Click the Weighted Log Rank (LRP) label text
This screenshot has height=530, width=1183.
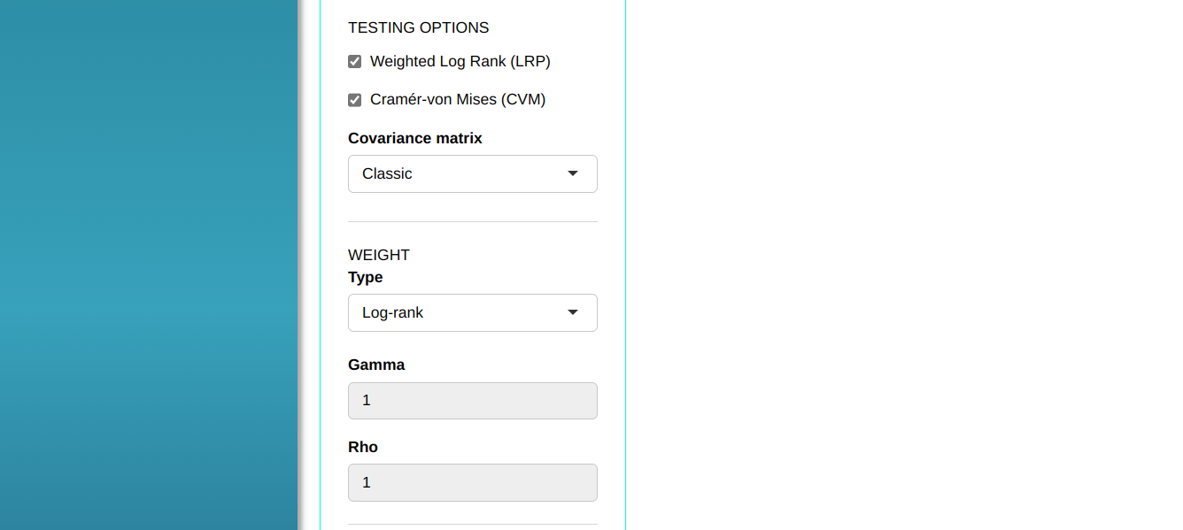coord(460,62)
